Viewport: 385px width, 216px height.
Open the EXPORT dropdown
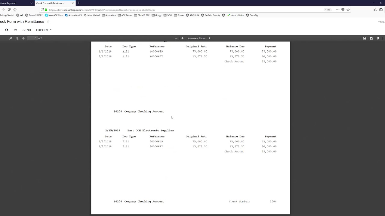point(44,30)
